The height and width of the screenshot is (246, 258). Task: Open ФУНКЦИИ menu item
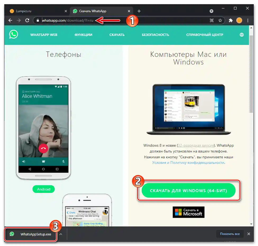83,35
